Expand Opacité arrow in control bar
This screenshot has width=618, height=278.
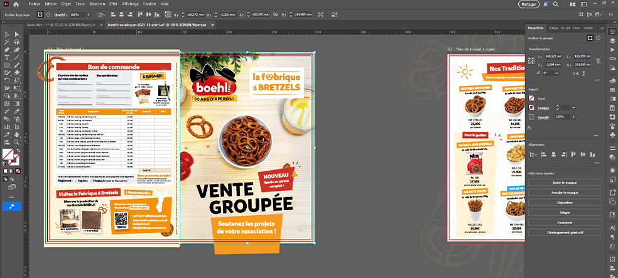[x=89, y=14]
